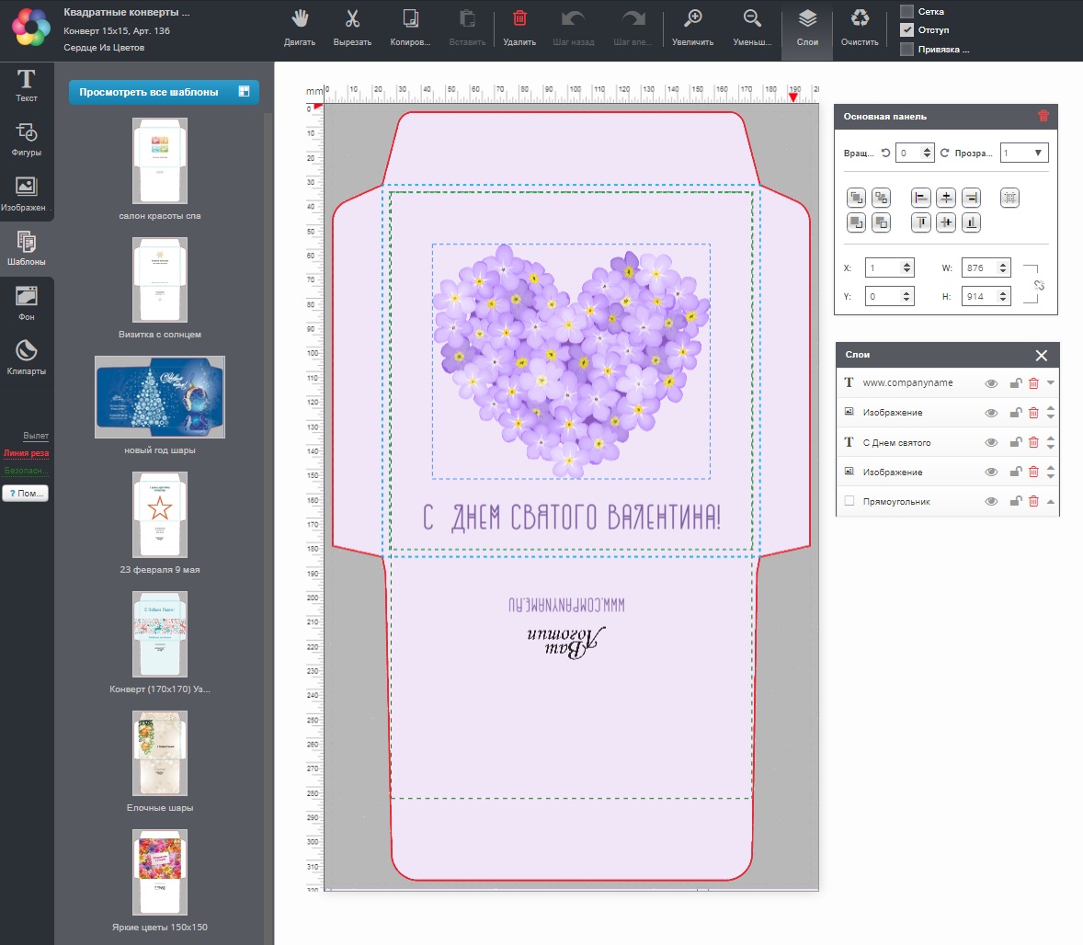The image size is (1083, 945).
Task: Select the Визитка с солнцем template thumbnail
Action: [x=160, y=279]
